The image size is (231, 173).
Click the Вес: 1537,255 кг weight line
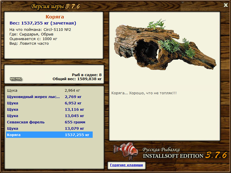[x=43, y=23]
